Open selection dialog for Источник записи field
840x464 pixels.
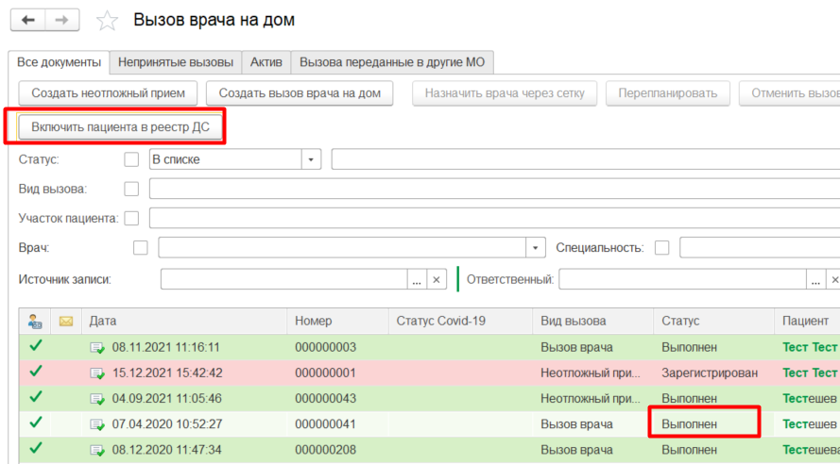click(417, 280)
